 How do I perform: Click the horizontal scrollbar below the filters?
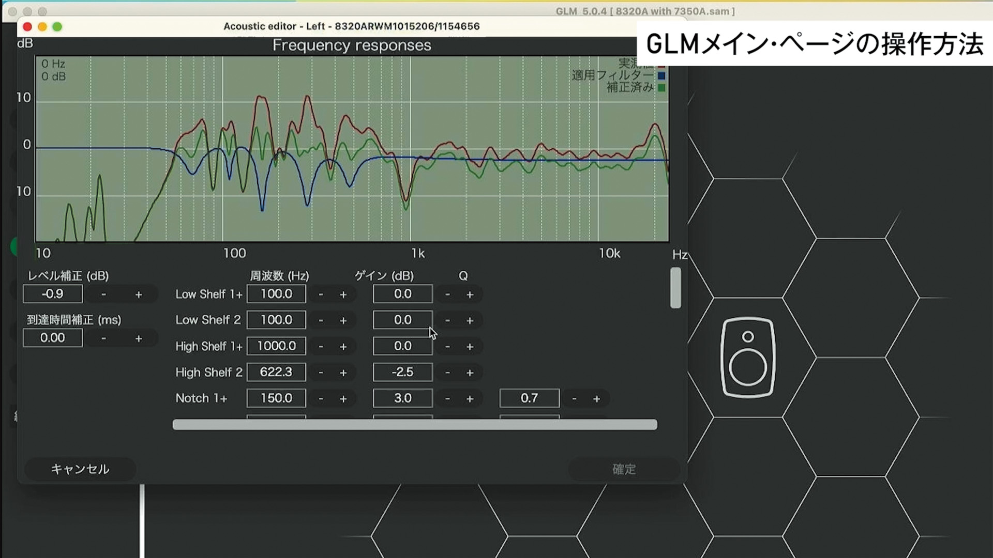coord(415,425)
